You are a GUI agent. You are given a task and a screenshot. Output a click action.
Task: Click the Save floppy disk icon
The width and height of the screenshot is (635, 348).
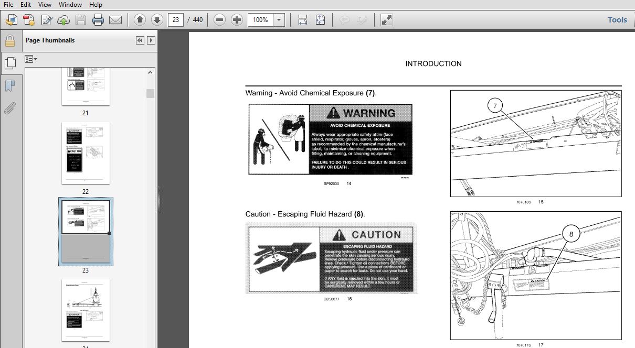80,20
